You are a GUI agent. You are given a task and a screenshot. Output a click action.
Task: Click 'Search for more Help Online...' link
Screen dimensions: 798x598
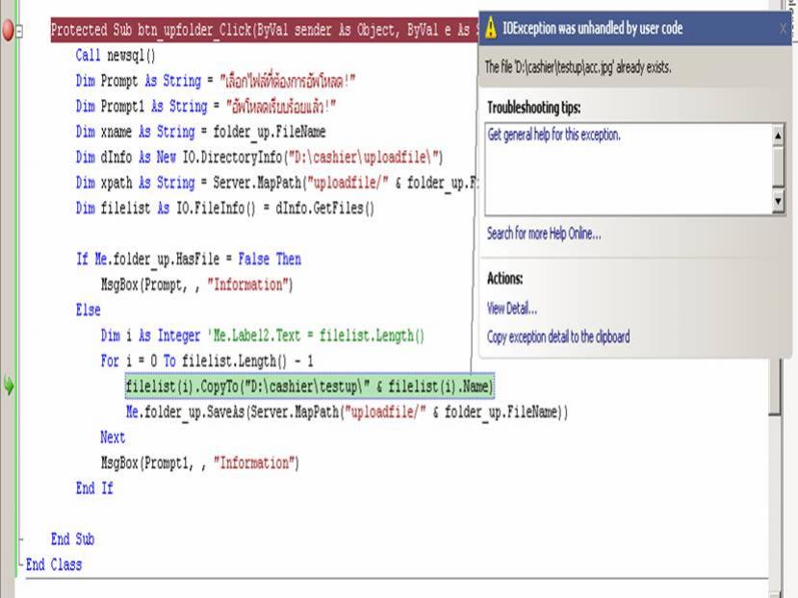click(543, 234)
